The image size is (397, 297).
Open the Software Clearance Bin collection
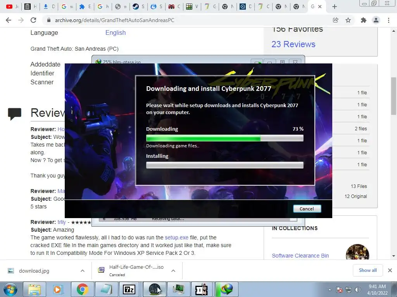[300, 256]
